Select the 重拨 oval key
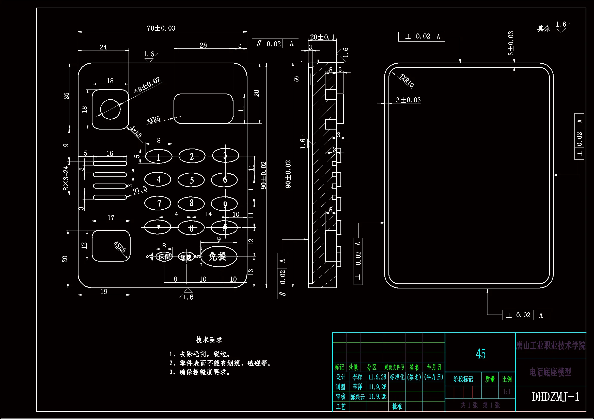This screenshot has height=419, width=594. 186,257
